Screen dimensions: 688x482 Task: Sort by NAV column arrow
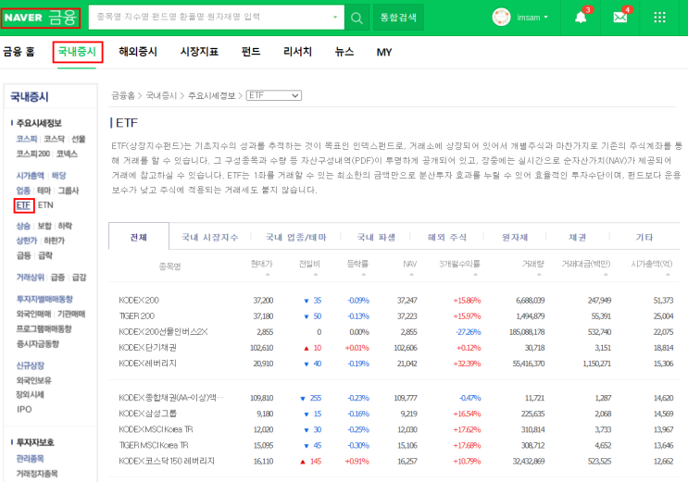(411, 275)
